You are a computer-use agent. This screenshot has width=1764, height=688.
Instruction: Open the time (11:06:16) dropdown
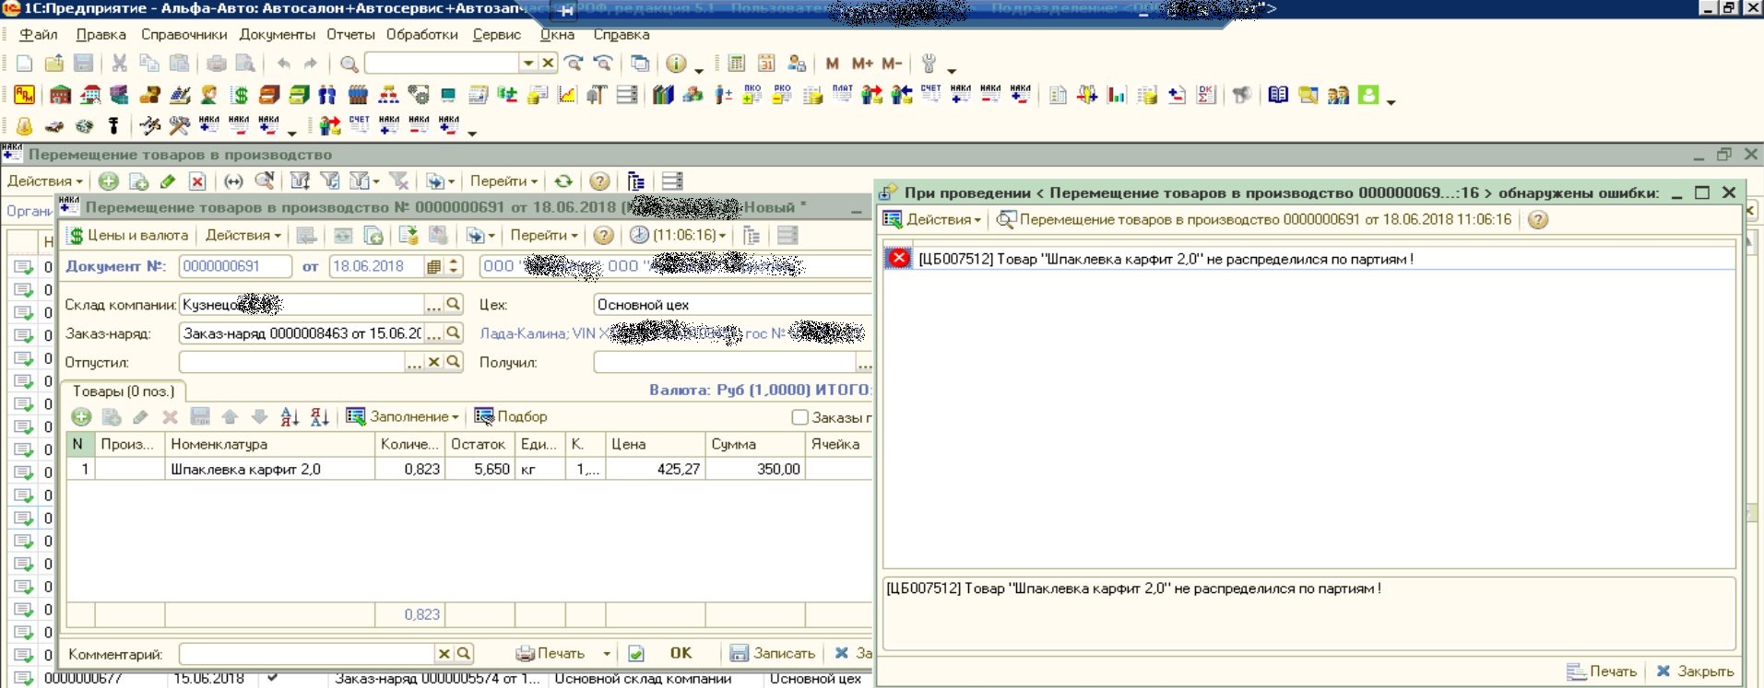tap(678, 235)
